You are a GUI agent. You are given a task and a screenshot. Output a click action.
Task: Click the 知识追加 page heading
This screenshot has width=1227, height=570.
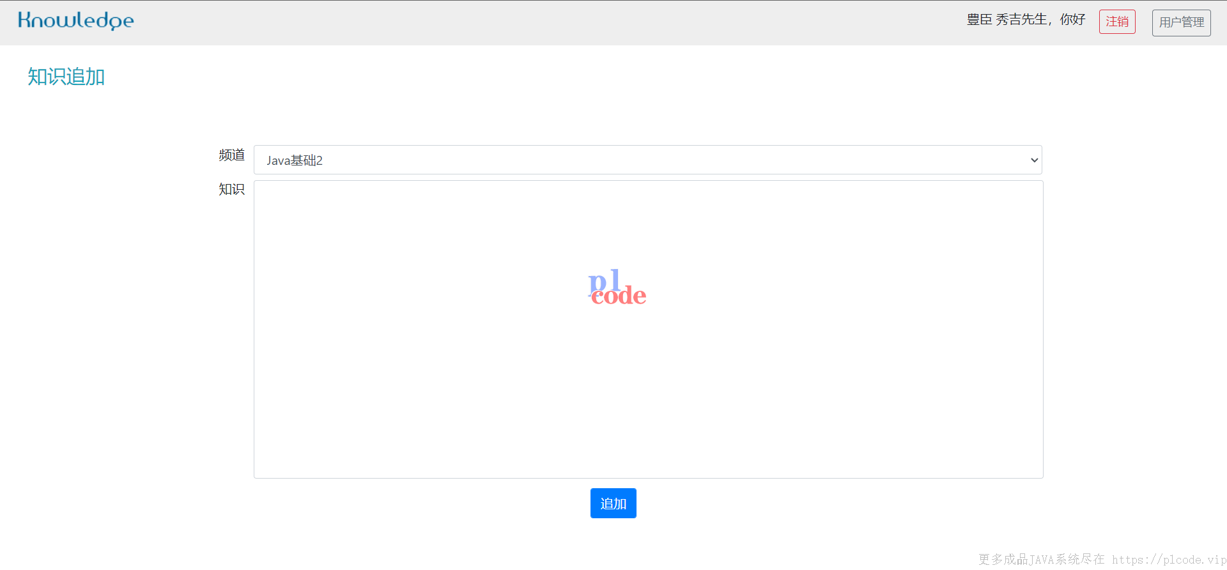click(x=66, y=77)
